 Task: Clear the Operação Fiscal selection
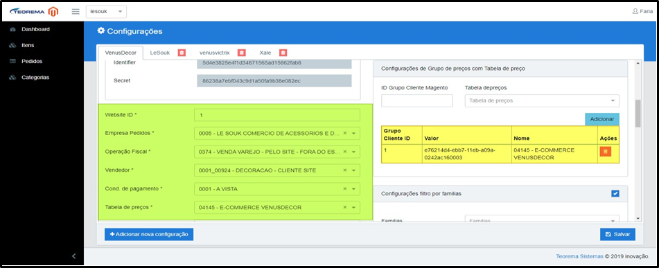[344, 152]
